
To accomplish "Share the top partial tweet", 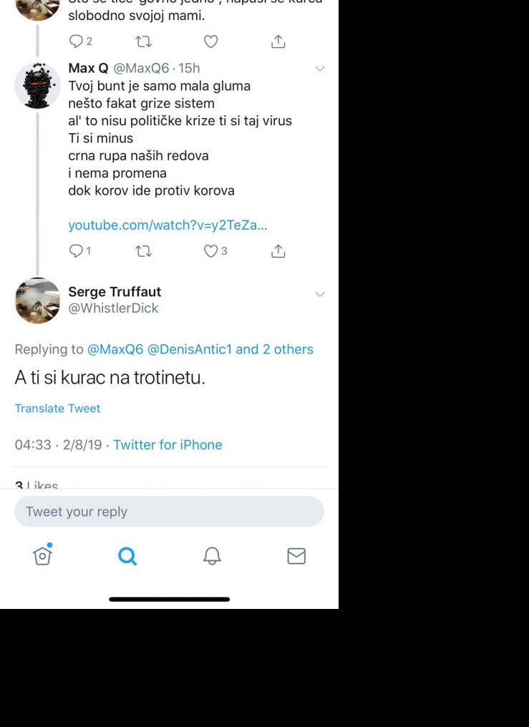I will tap(278, 42).
